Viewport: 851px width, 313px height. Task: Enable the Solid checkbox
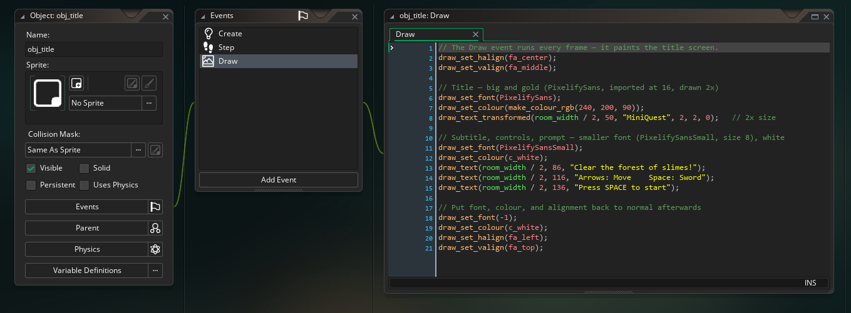click(x=84, y=168)
